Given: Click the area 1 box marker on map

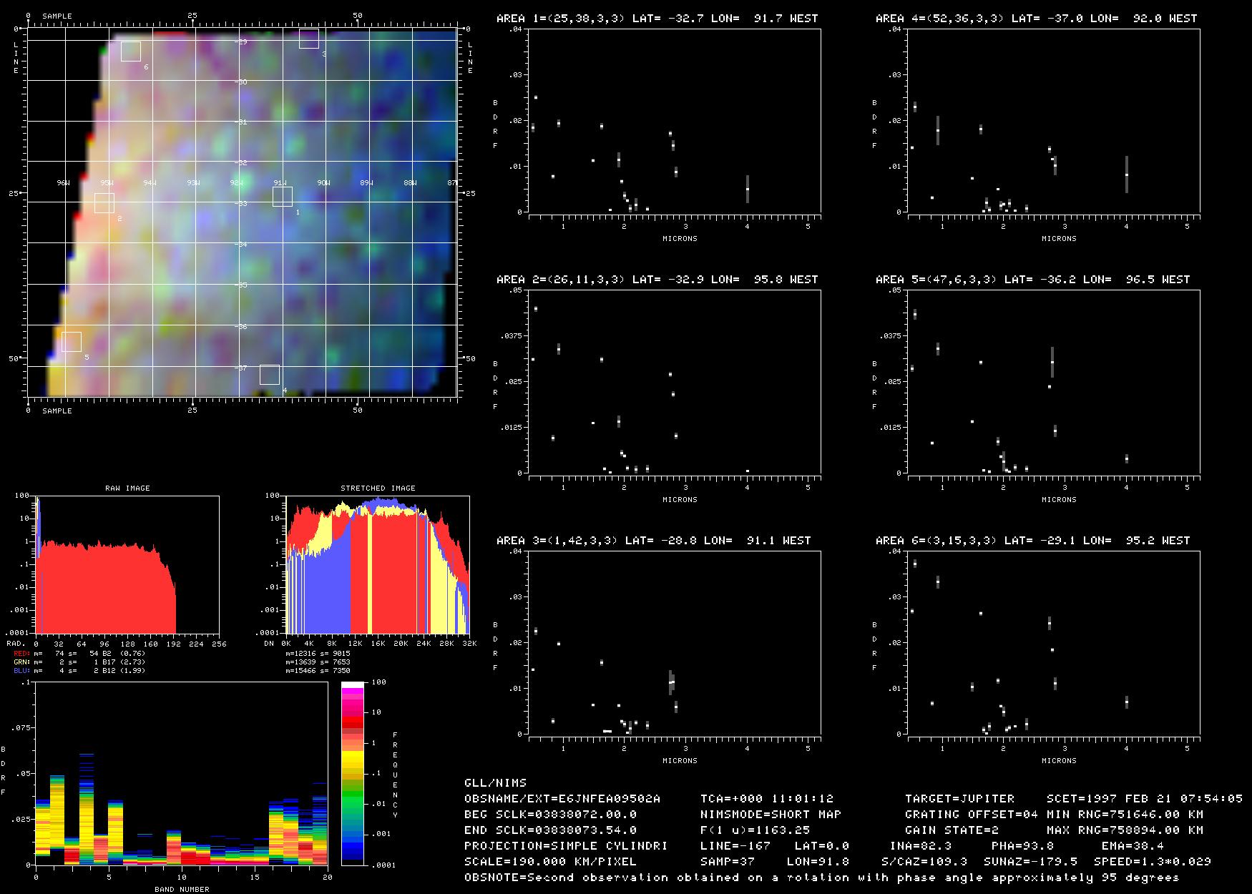Looking at the screenshot, I should (283, 197).
